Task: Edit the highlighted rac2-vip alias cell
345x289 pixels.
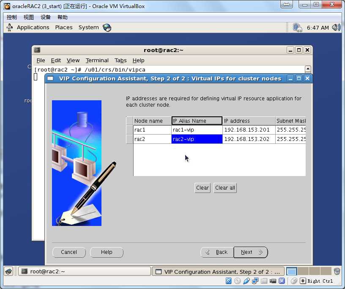Action: tap(197, 139)
